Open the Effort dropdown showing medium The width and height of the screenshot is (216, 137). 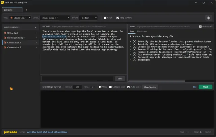[88, 18]
